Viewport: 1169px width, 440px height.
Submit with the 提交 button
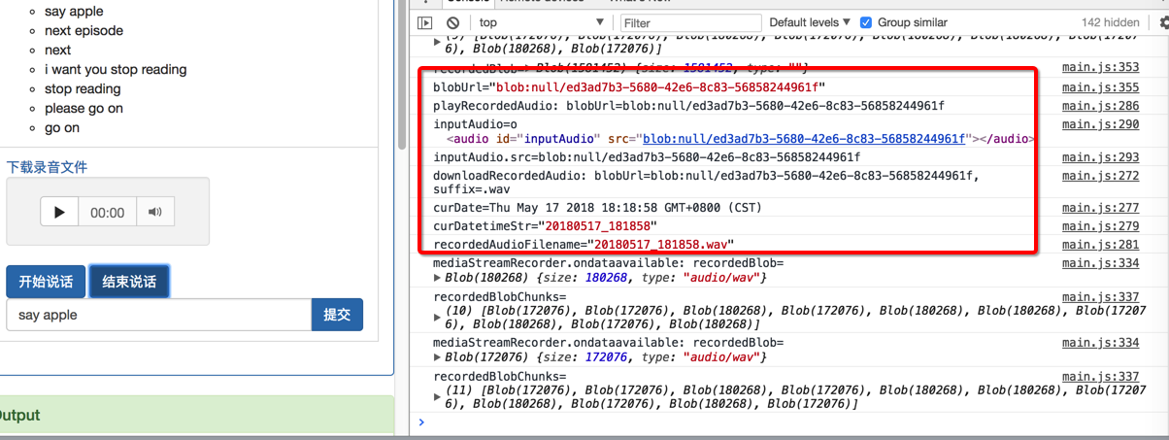[x=337, y=315]
